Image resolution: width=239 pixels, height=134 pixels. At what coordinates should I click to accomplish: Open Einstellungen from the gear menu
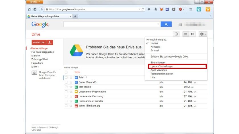(x=158, y=63)
